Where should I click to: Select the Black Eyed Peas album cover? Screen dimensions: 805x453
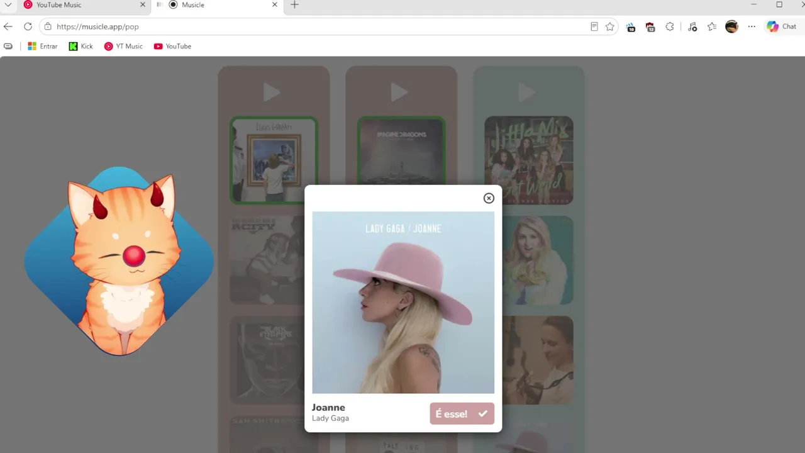pos(267,361)
